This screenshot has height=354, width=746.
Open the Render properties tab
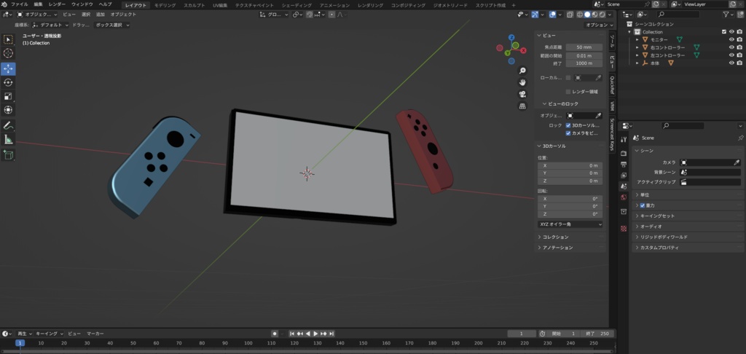(624, 153)
